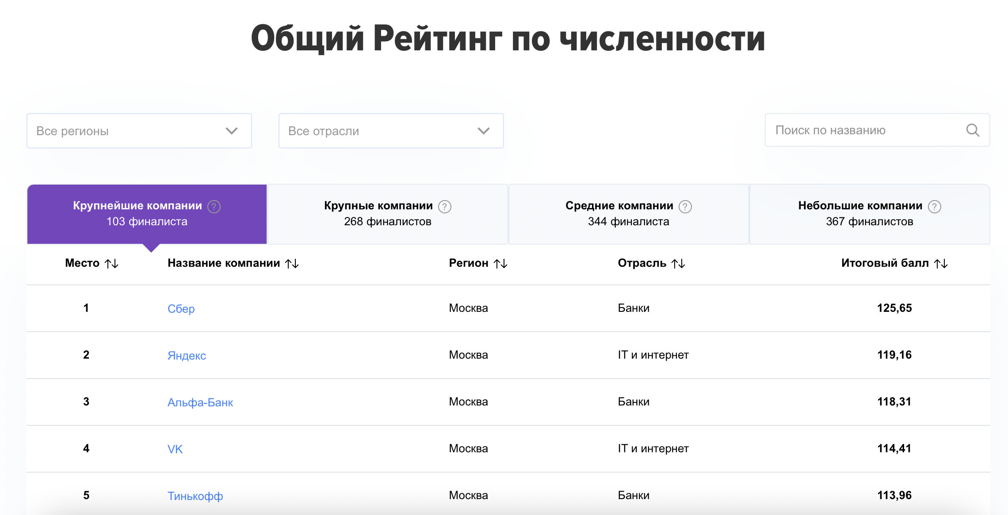Select the Крупнейшие компании tab

(147, 214)
